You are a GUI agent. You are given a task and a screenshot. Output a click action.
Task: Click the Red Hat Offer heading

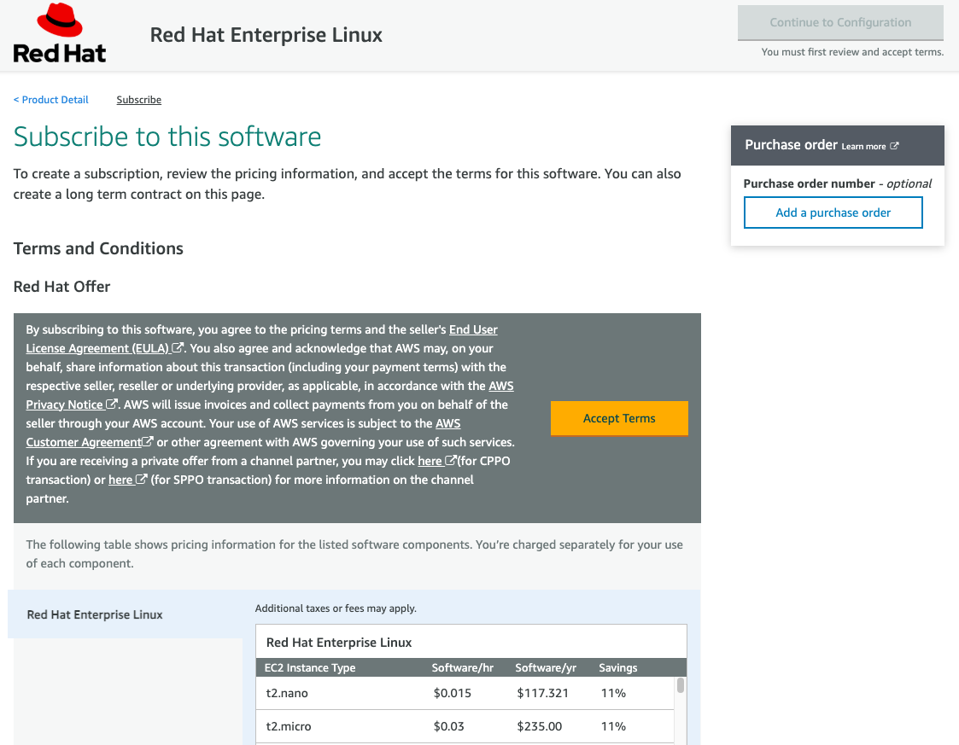(x=61, y=287)
